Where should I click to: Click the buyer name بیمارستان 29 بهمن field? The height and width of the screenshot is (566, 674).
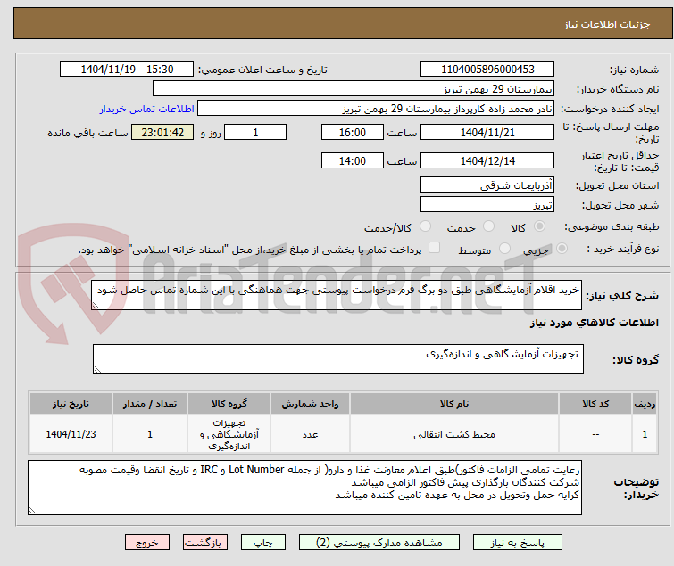[354, 89]
